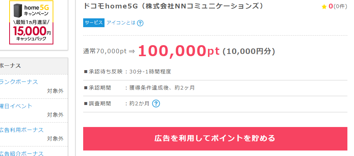Click the 100,000pt point value
This screenshot has height=156, width=354.
(x=179, y=51)
